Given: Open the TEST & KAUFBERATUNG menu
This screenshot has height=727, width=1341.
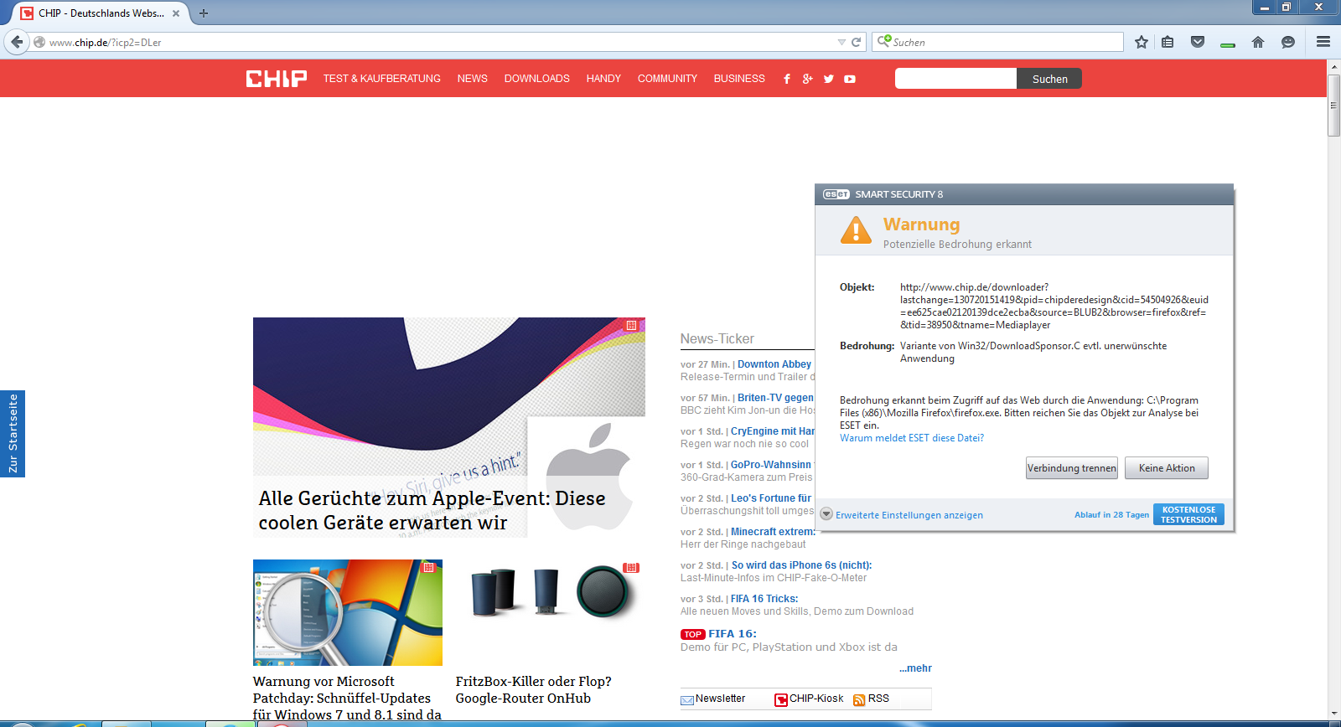Looking at the screenshot, I should (x=382, y=79).
